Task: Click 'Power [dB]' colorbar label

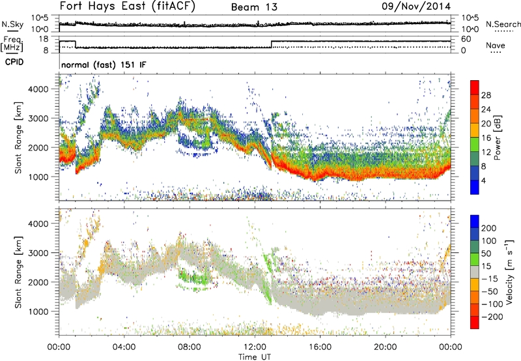Action: pos(497,137)
